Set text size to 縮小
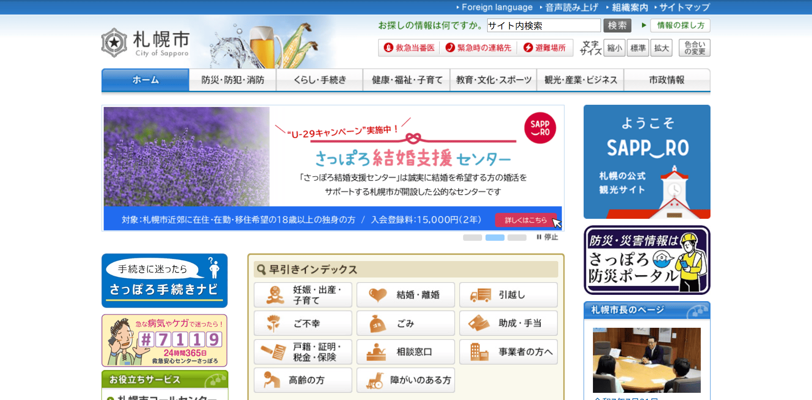Screen dimensions: 812x400 (614, 48)
